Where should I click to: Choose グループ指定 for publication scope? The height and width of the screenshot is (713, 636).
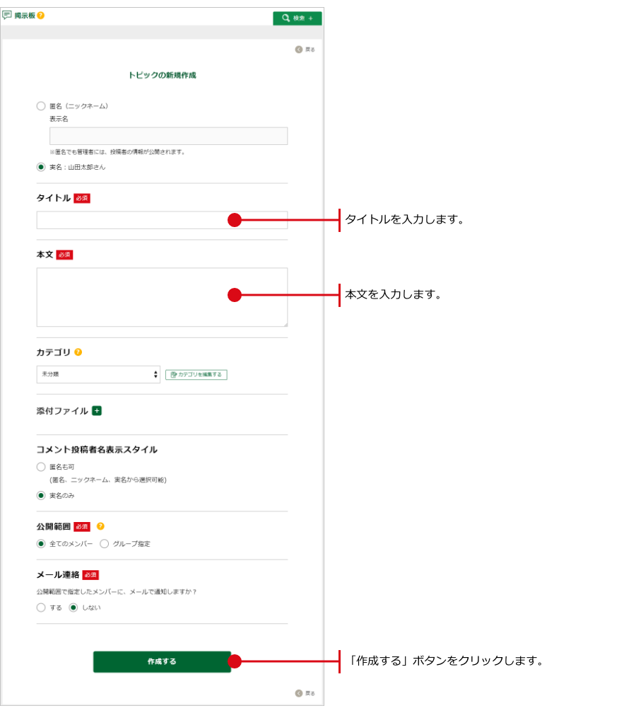(x=105, y=544)
